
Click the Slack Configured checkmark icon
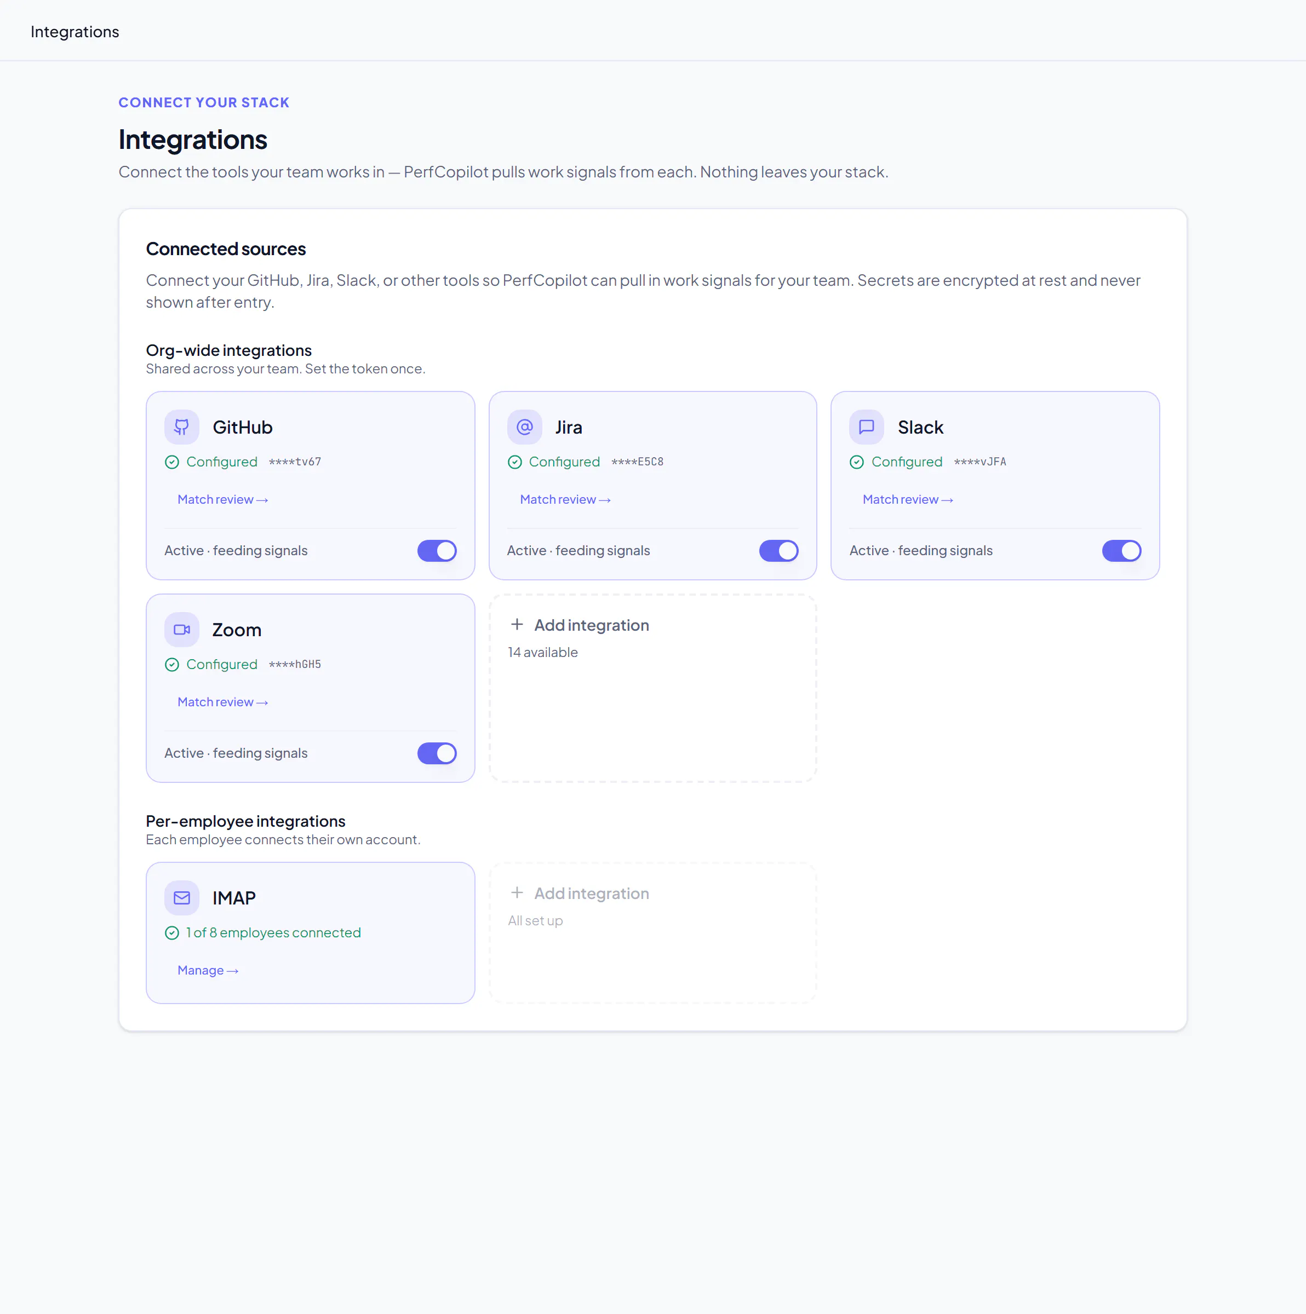point(857,462)
